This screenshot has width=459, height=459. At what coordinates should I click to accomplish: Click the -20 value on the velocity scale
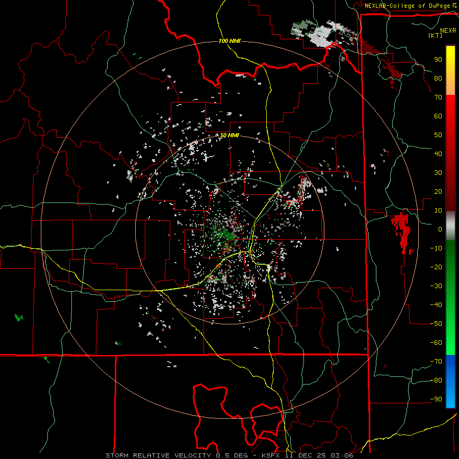click(x=436, y=267)
